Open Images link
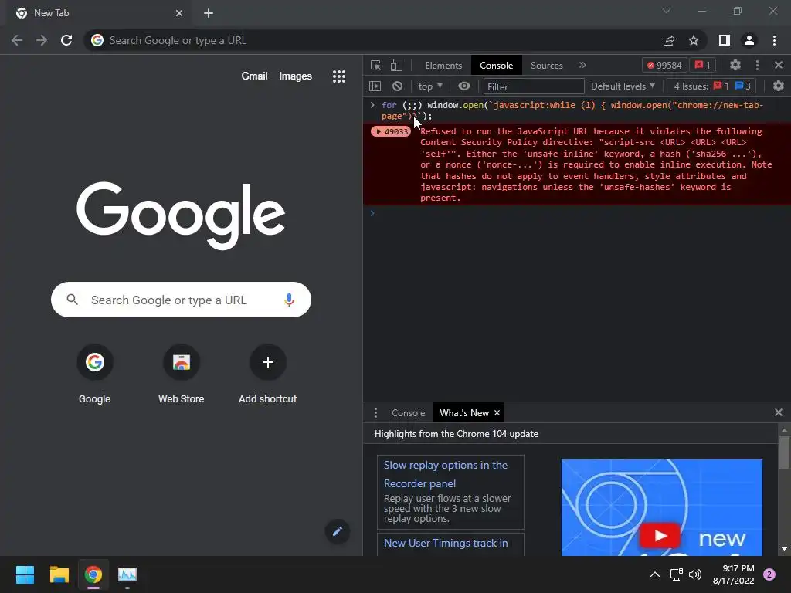 tap(295, 76)
